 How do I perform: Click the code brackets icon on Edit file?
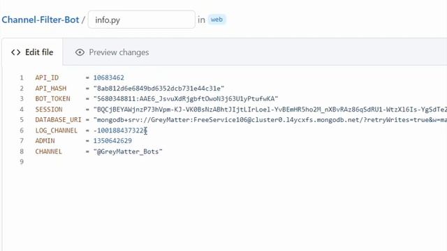pos(15,52)
